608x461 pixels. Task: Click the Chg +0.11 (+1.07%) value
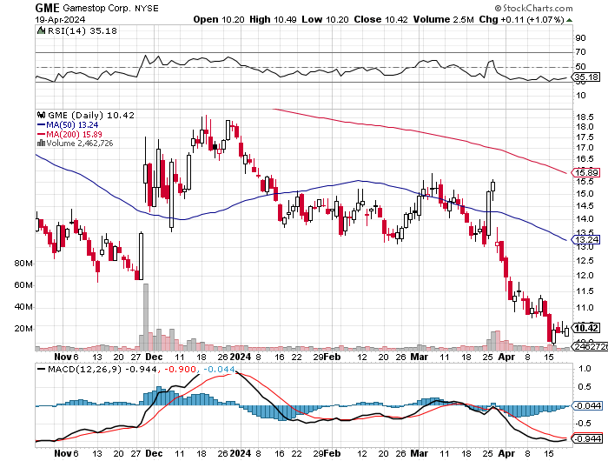tap(521, 19)
